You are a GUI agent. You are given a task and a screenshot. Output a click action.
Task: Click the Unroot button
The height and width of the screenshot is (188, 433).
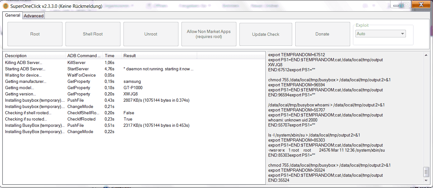pyautogui.click(x=151, y=34)
